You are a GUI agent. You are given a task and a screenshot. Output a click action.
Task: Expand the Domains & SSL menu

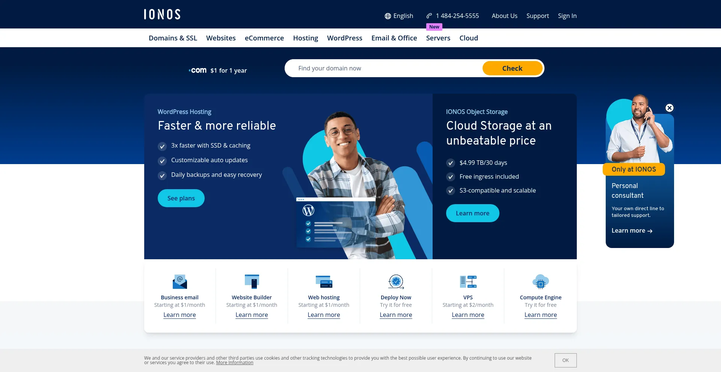pos(173,38)
